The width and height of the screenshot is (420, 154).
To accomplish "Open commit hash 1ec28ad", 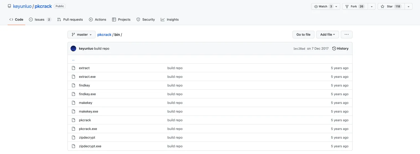I will [x=299, y=49].
